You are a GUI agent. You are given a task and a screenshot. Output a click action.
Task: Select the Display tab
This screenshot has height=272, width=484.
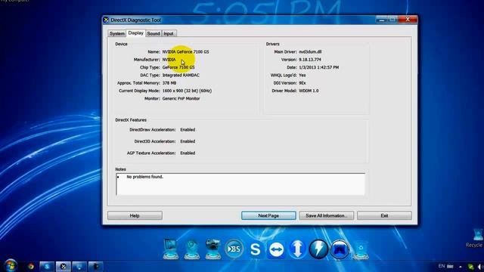[x=136, y=33]
